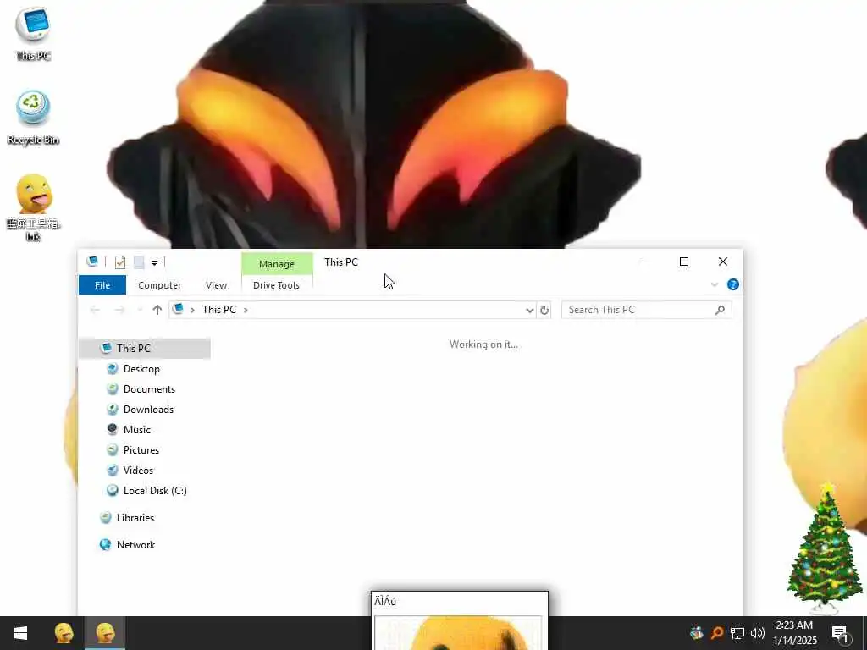This screenshot has height=650, width=867.
Task: Click the Back navigation arrow
Action: click(x=95, y=310)
